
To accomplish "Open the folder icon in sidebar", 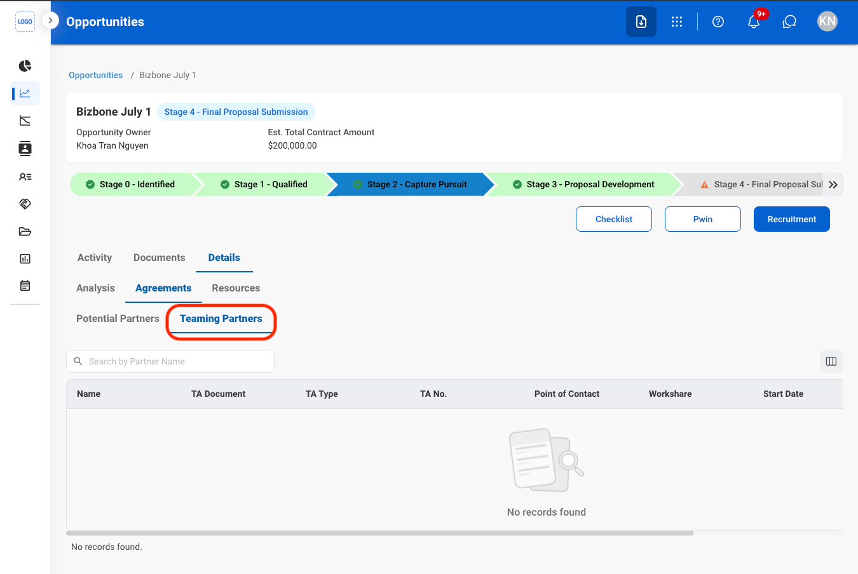I will coord(25,231).
